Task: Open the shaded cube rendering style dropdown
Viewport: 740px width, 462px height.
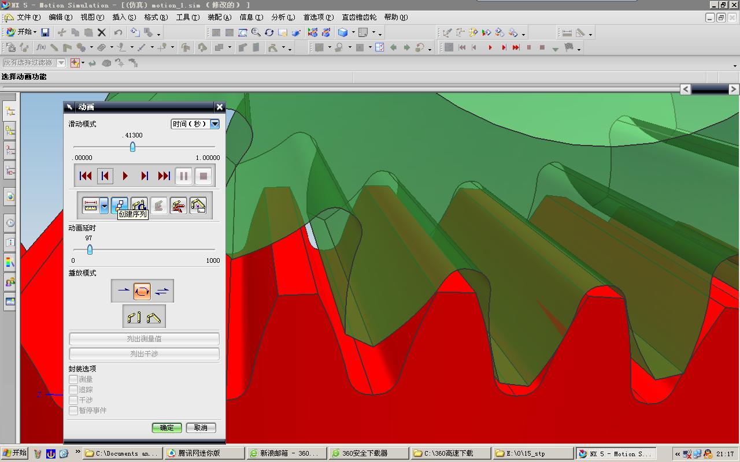Action: (353, 33)
